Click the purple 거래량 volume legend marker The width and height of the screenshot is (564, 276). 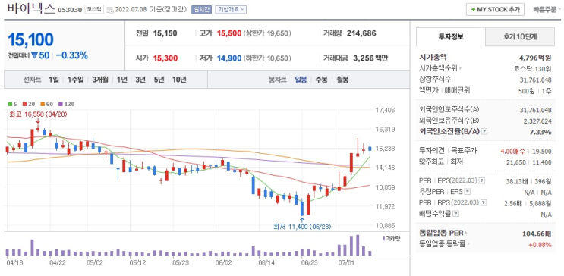(383, 238)
